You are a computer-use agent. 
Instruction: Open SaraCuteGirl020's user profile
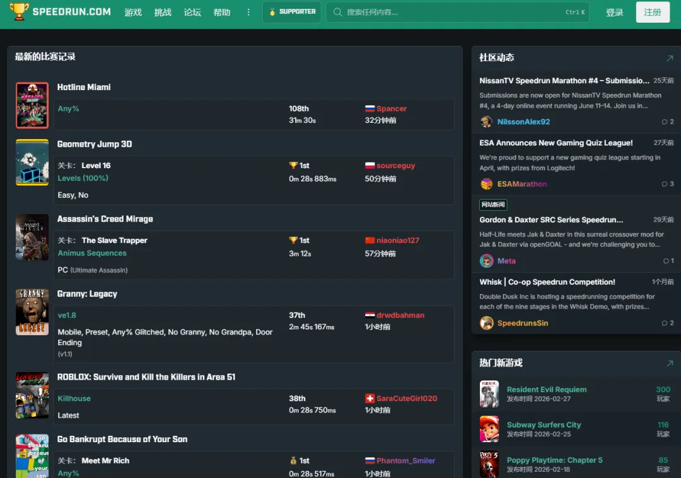click(407, 398)
